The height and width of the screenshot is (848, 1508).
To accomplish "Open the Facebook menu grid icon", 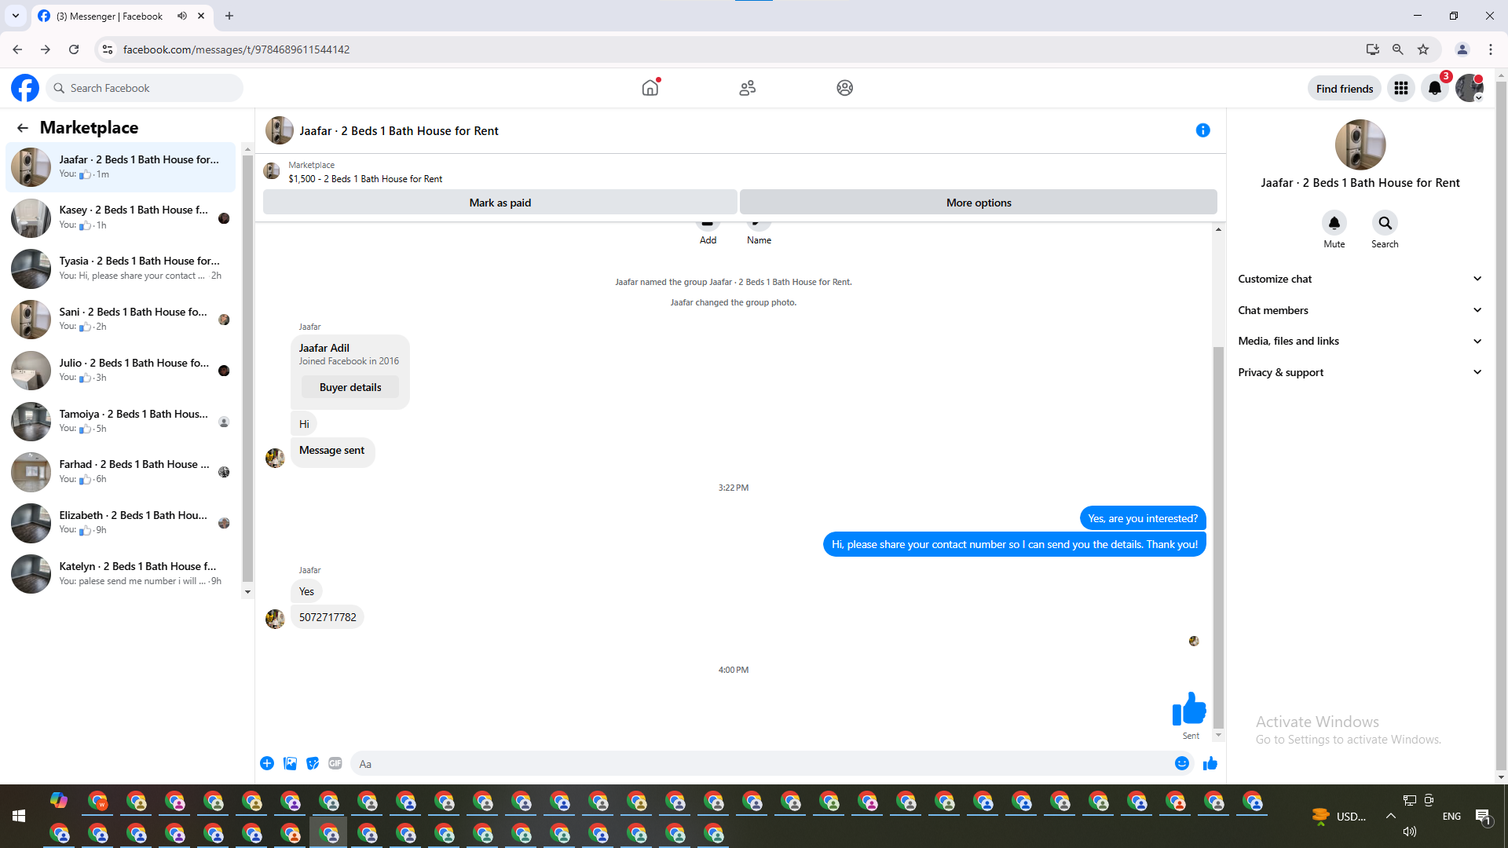I will [1400, 88].
